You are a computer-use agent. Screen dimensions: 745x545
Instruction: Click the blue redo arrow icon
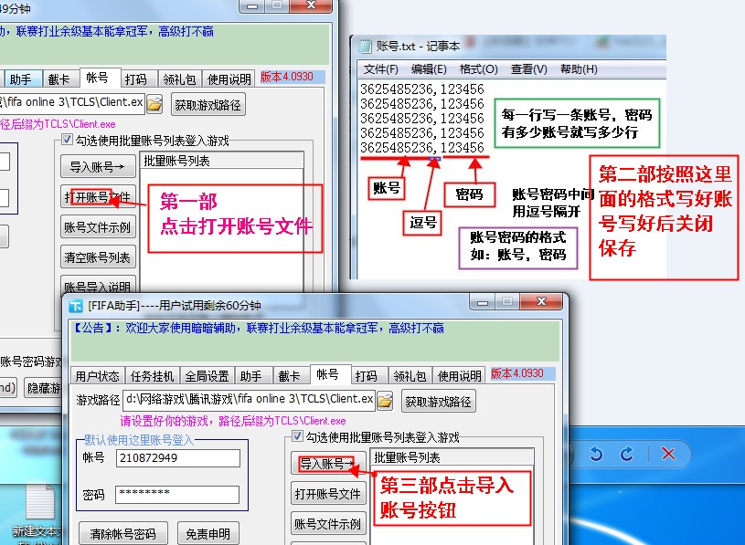point(627,454)
